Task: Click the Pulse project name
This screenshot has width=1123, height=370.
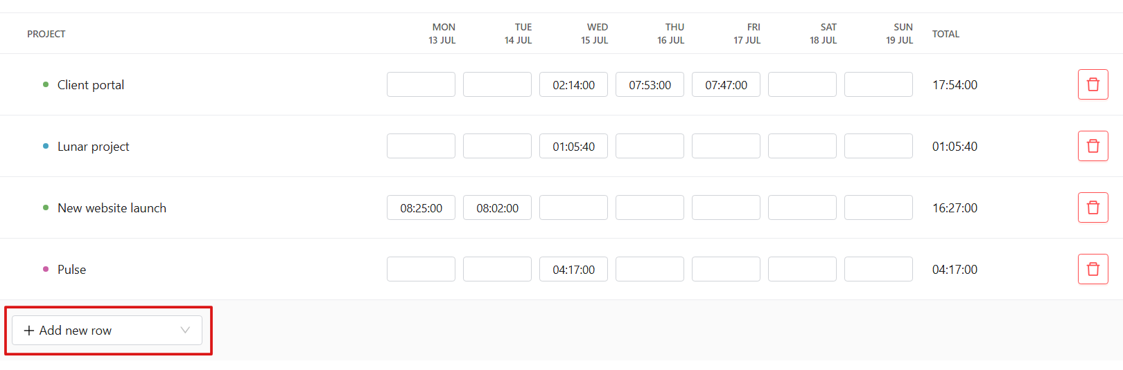Action: [x=71, y=270]
